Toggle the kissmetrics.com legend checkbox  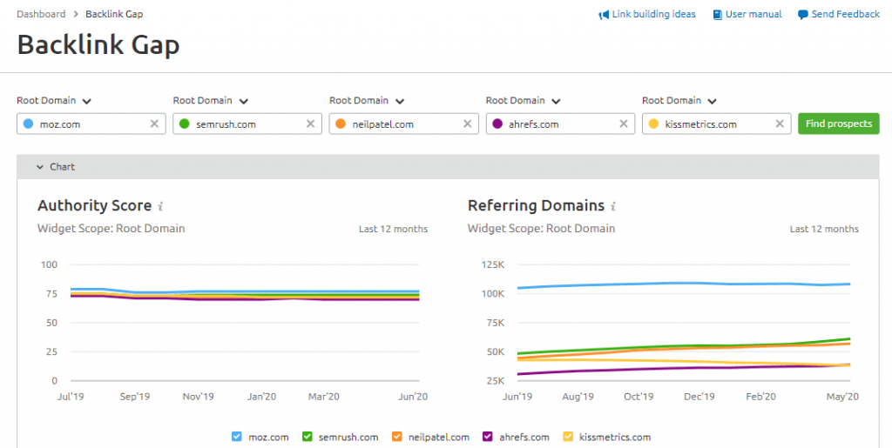568,437
